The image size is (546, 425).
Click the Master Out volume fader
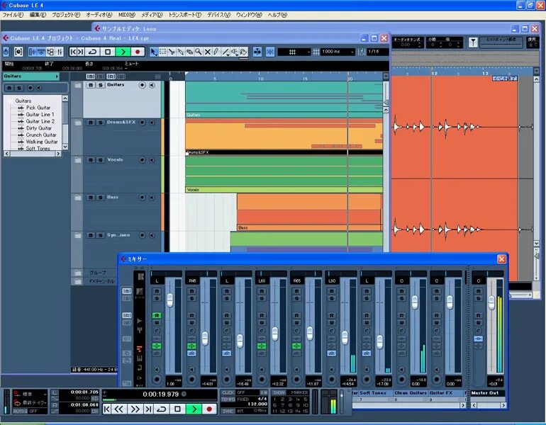(x=491, y=302)
